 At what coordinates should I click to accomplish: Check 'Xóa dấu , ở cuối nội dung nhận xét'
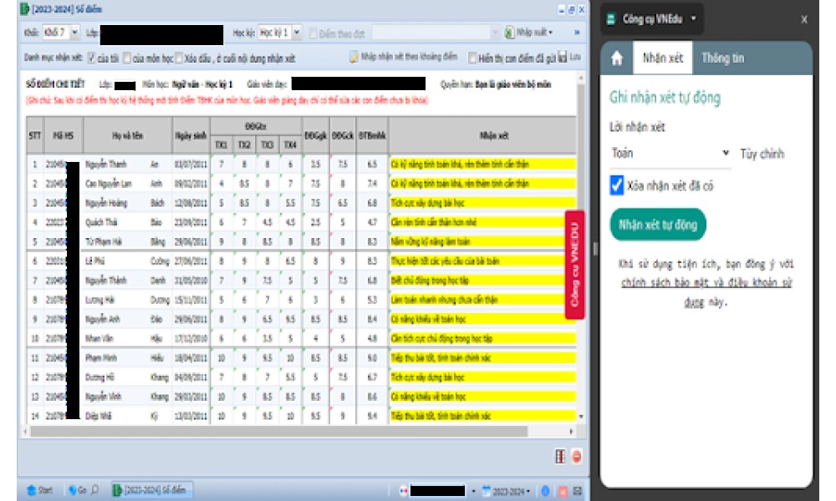pos(179,58)
